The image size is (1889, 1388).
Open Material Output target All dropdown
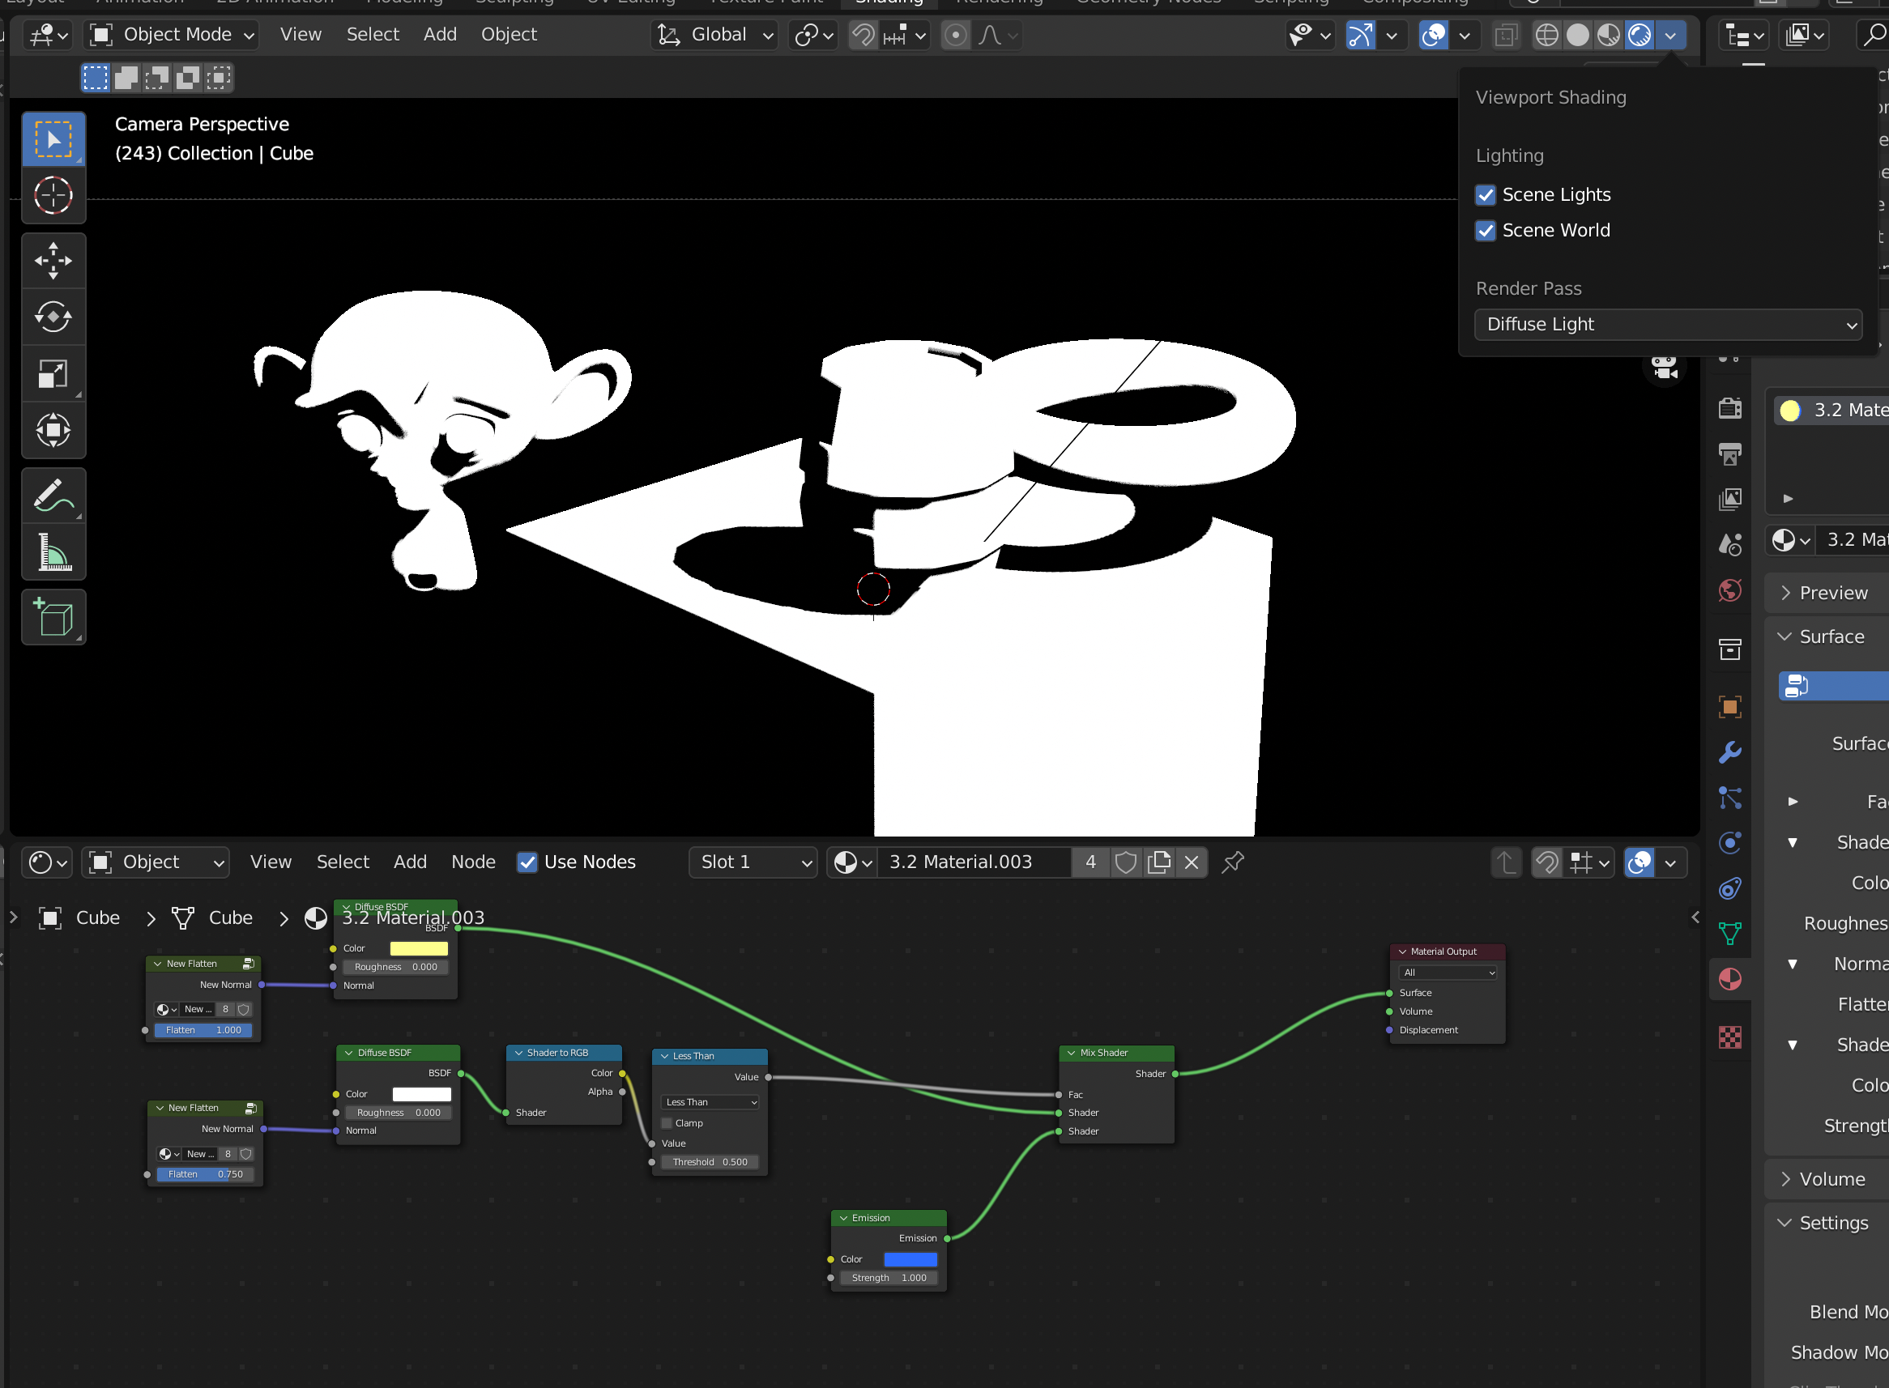tap(1448, 973)
